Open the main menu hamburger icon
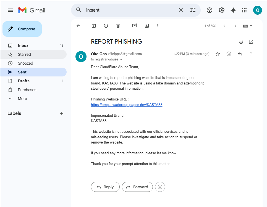Screen dimensions: 267x207 (10, 10)
